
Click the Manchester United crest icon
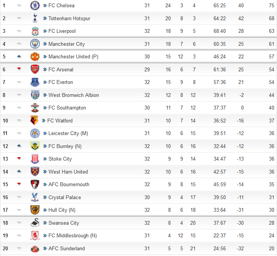click(35, 56)
